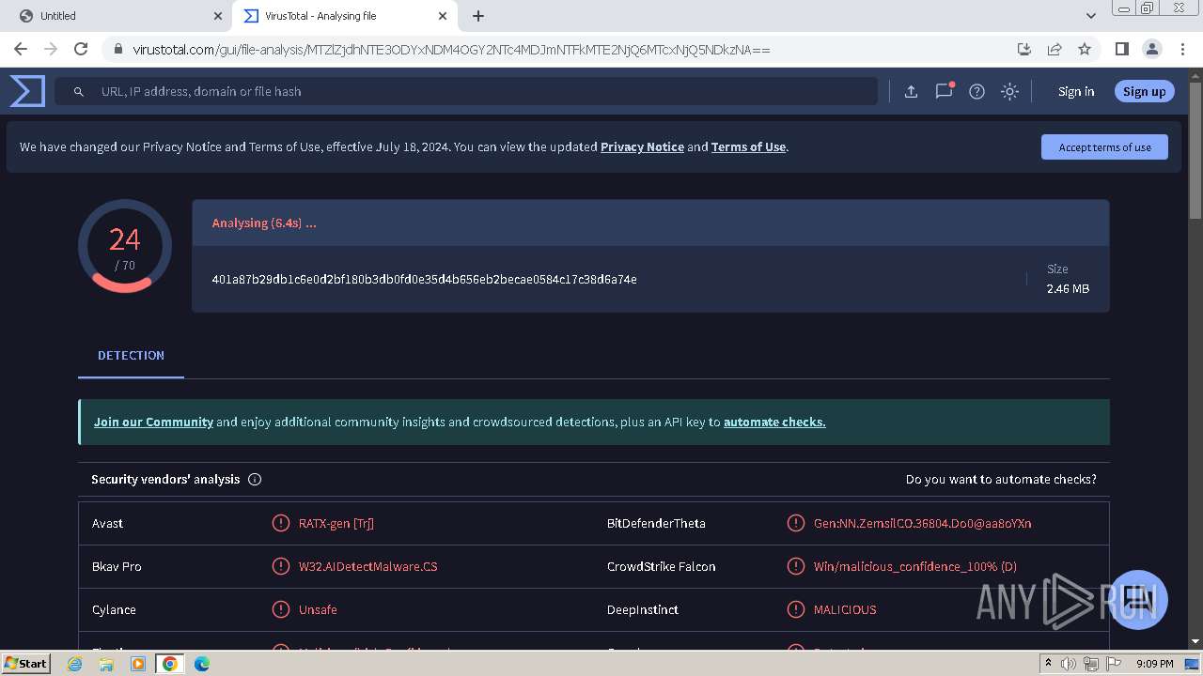Click W32.AIDetectMalware.CS detection text
Image resolution: width=1203 pixels, height=676 pixels.
point(367,566)
